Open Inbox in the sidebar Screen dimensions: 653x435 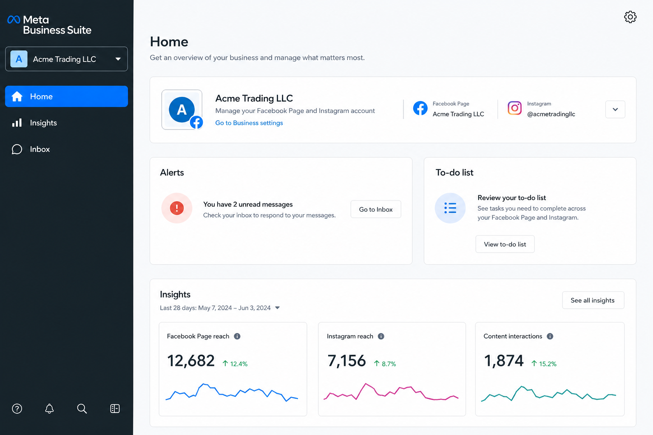pos(66,149)
